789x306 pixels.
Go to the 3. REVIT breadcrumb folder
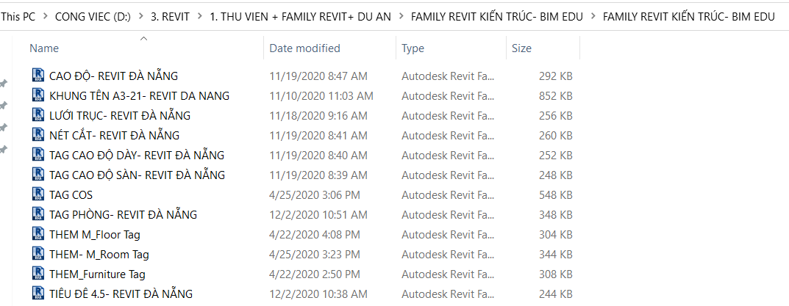169,16
